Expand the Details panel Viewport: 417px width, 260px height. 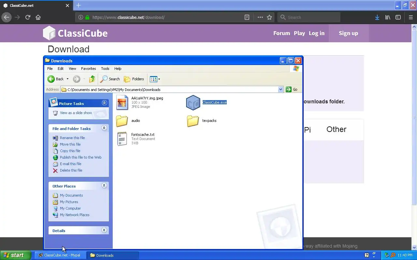(104, 230)
